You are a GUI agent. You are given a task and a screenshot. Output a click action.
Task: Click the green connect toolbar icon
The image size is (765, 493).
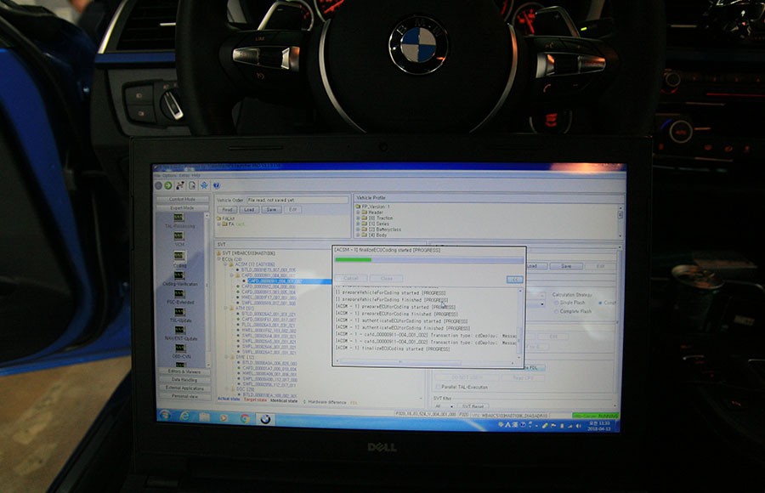[x=168, y=185]
